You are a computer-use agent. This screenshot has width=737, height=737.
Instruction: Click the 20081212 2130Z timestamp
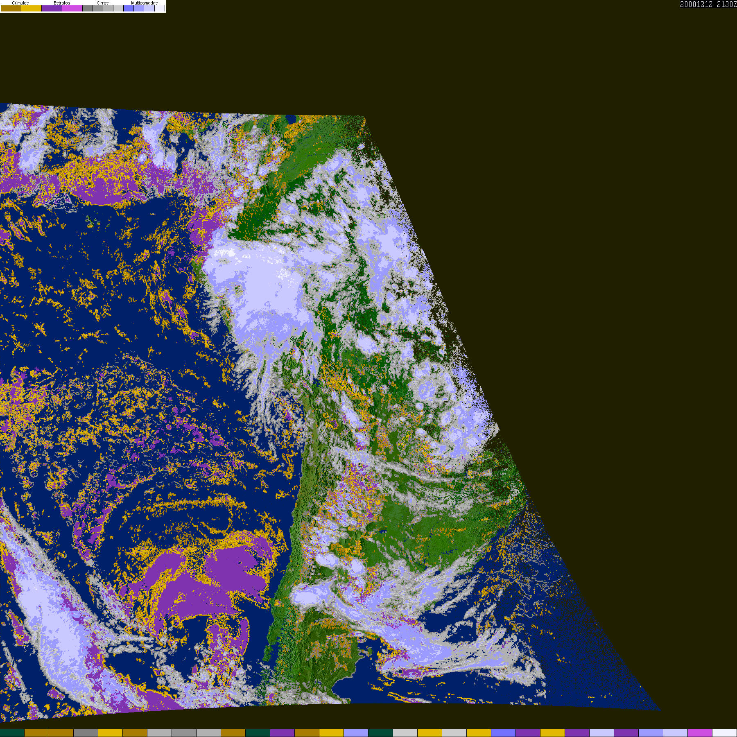tap(708, 4)
